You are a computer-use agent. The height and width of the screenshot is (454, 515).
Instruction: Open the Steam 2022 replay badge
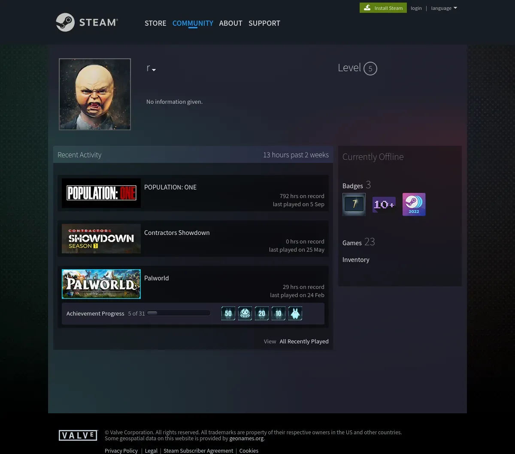(414, 204)
